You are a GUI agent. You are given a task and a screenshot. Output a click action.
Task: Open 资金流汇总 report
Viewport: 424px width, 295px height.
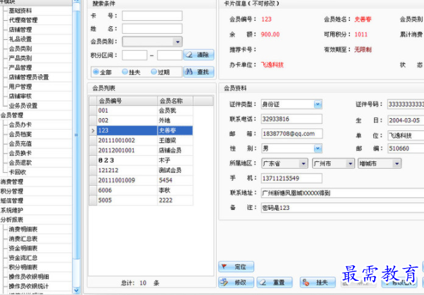click(x=23, y=258)
